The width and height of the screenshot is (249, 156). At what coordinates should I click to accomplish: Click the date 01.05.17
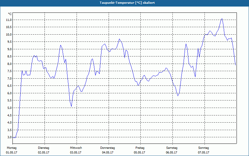12,153
